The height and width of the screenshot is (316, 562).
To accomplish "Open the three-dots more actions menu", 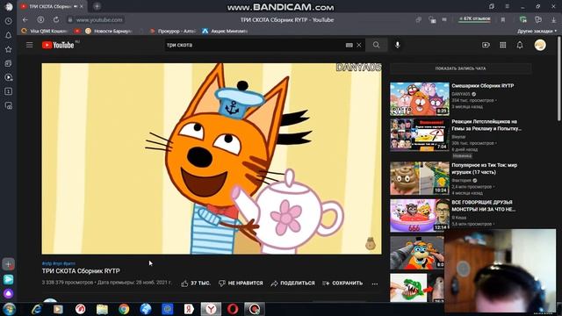I will coord(375,284).
